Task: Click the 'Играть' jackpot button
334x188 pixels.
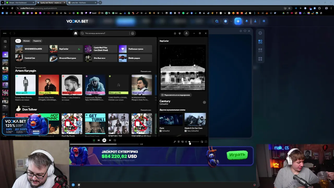Action: tap(237, 155)
